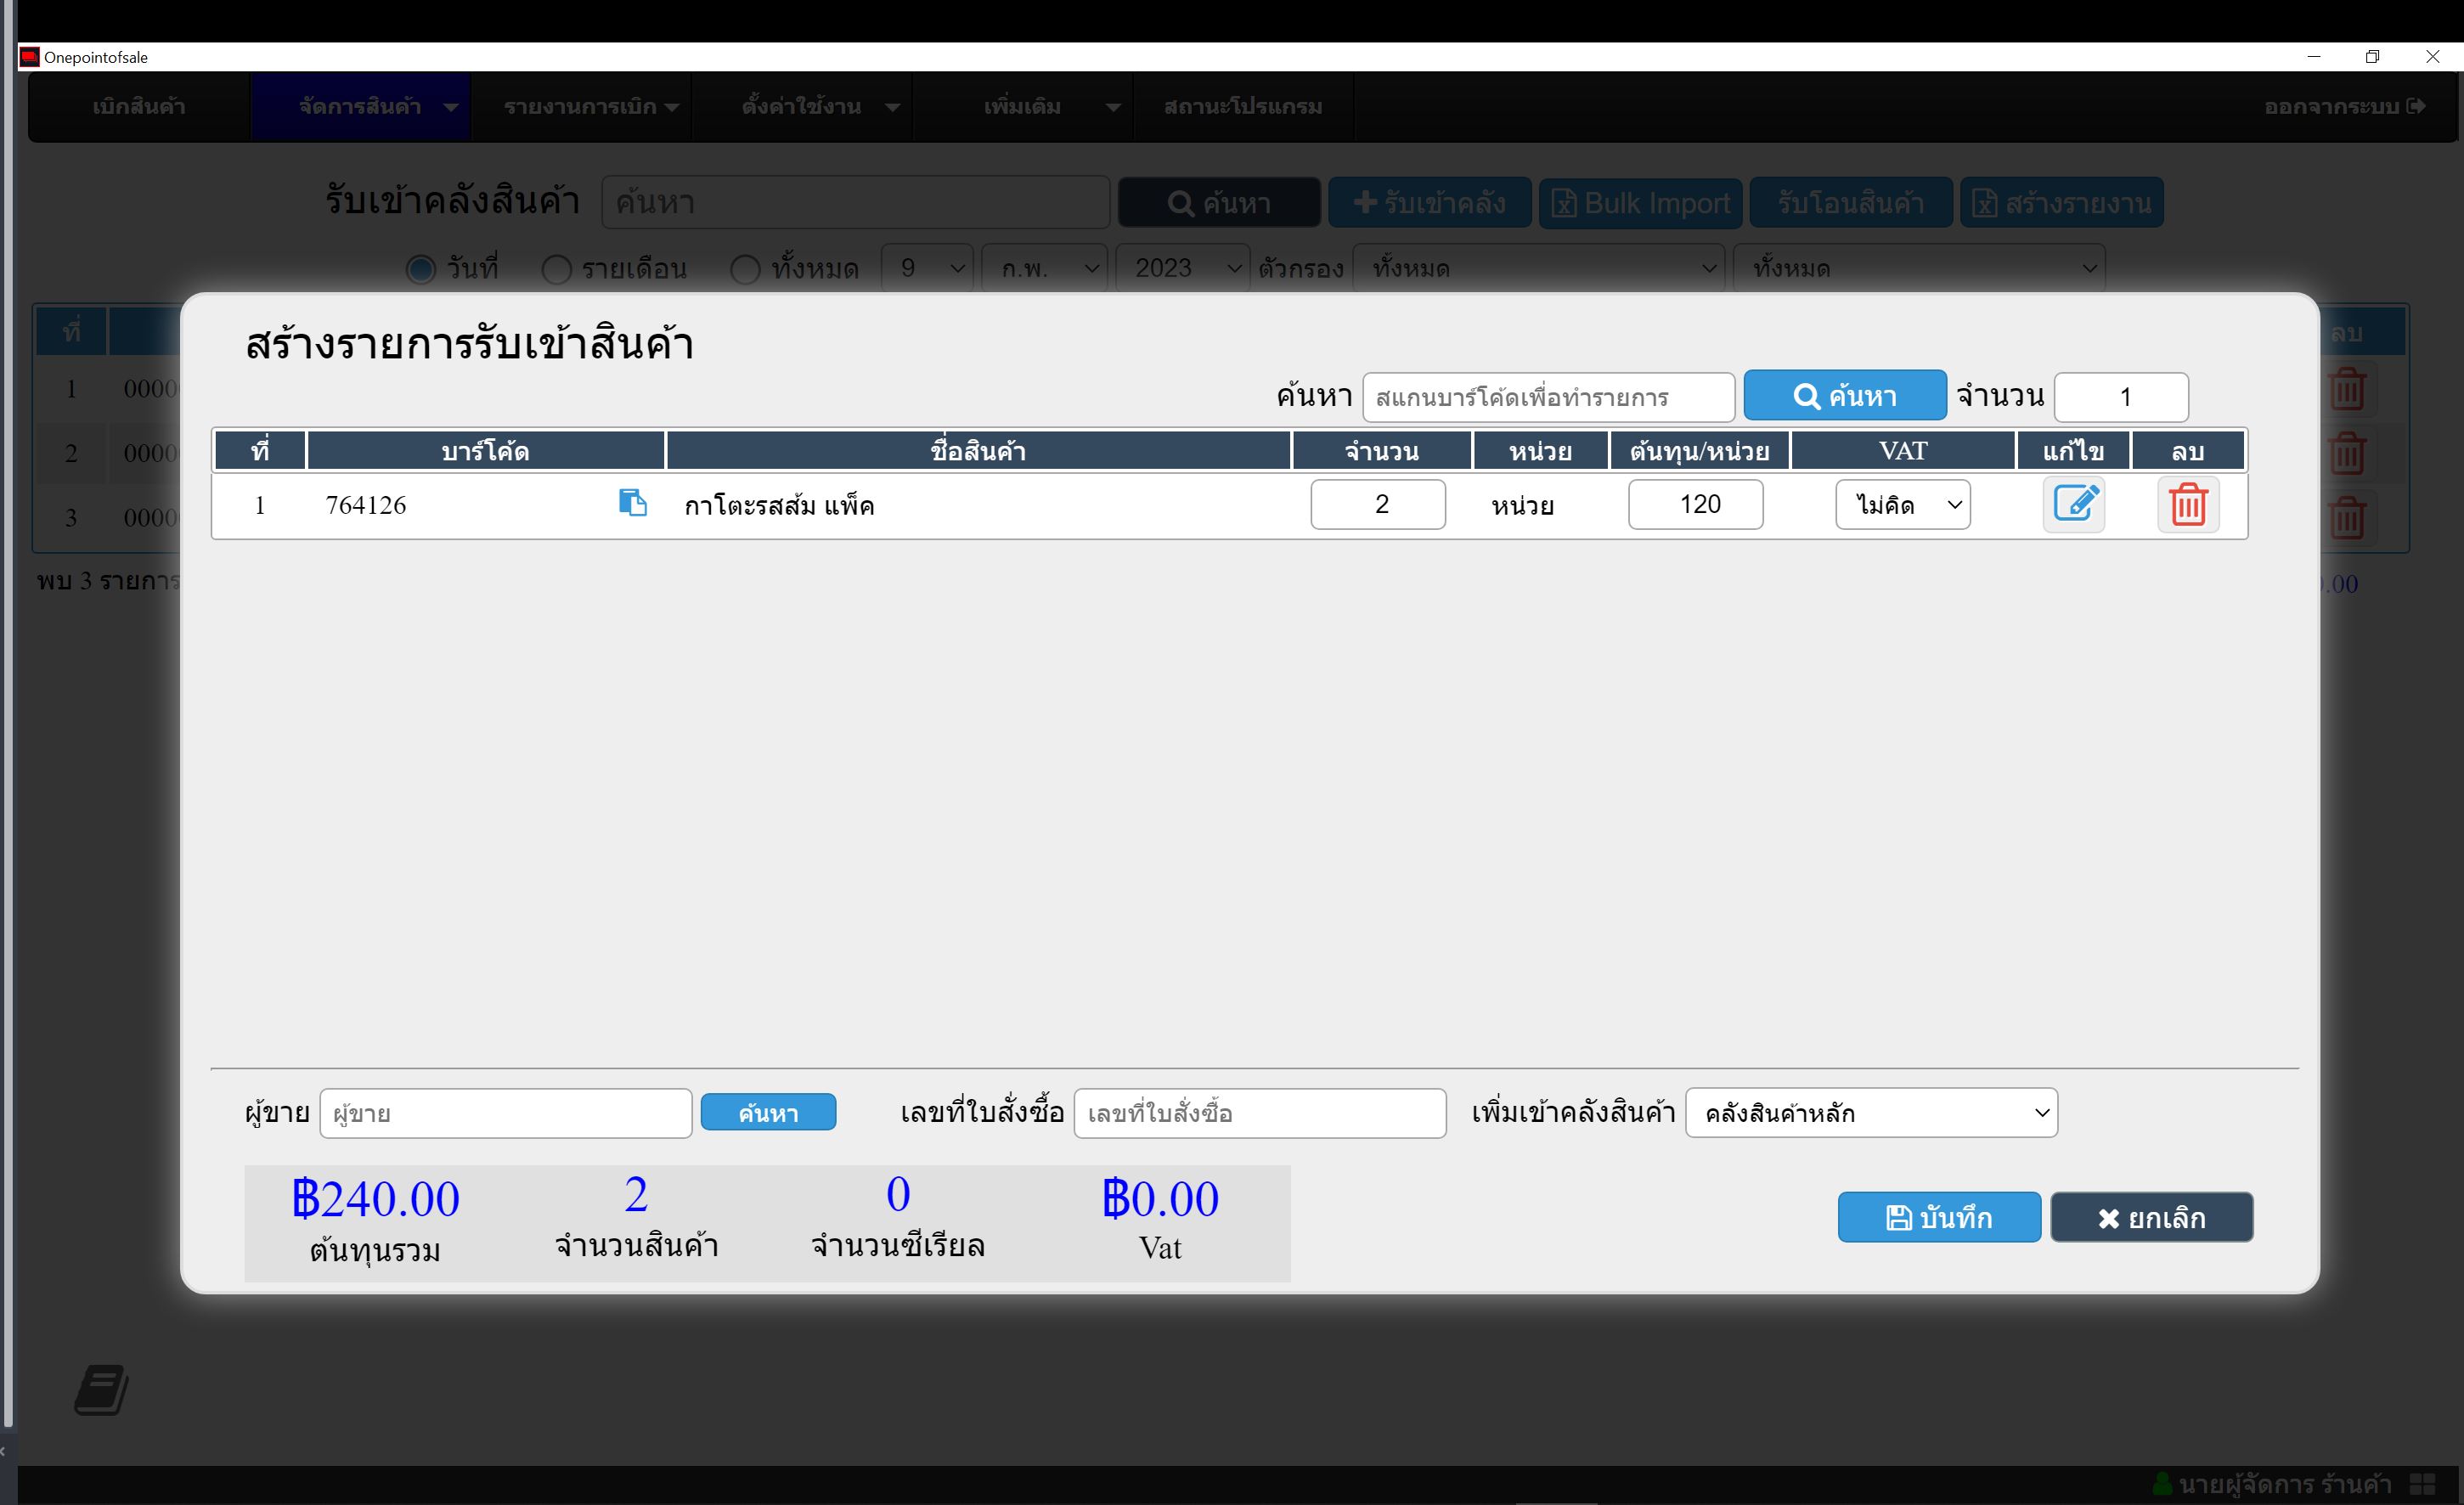The height and width of the screenshot is (1505, 2464).
Task: Click ออกจากระบบ logout
Action: tap(2343, 106)
